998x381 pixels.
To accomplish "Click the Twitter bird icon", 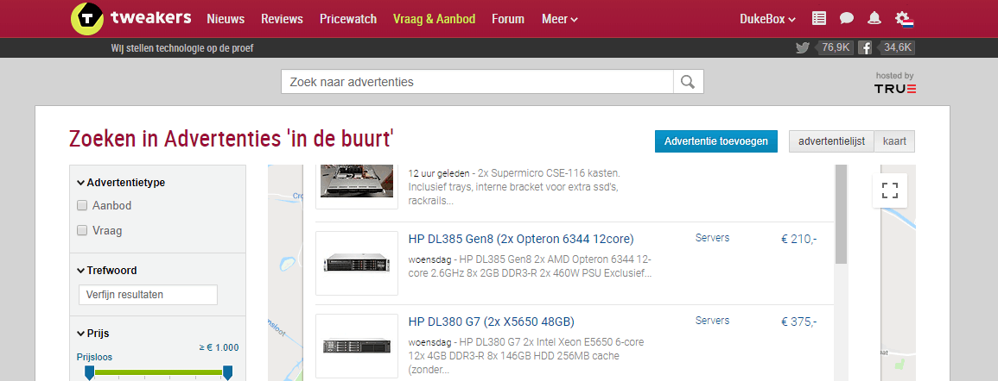I will point(802,47).
